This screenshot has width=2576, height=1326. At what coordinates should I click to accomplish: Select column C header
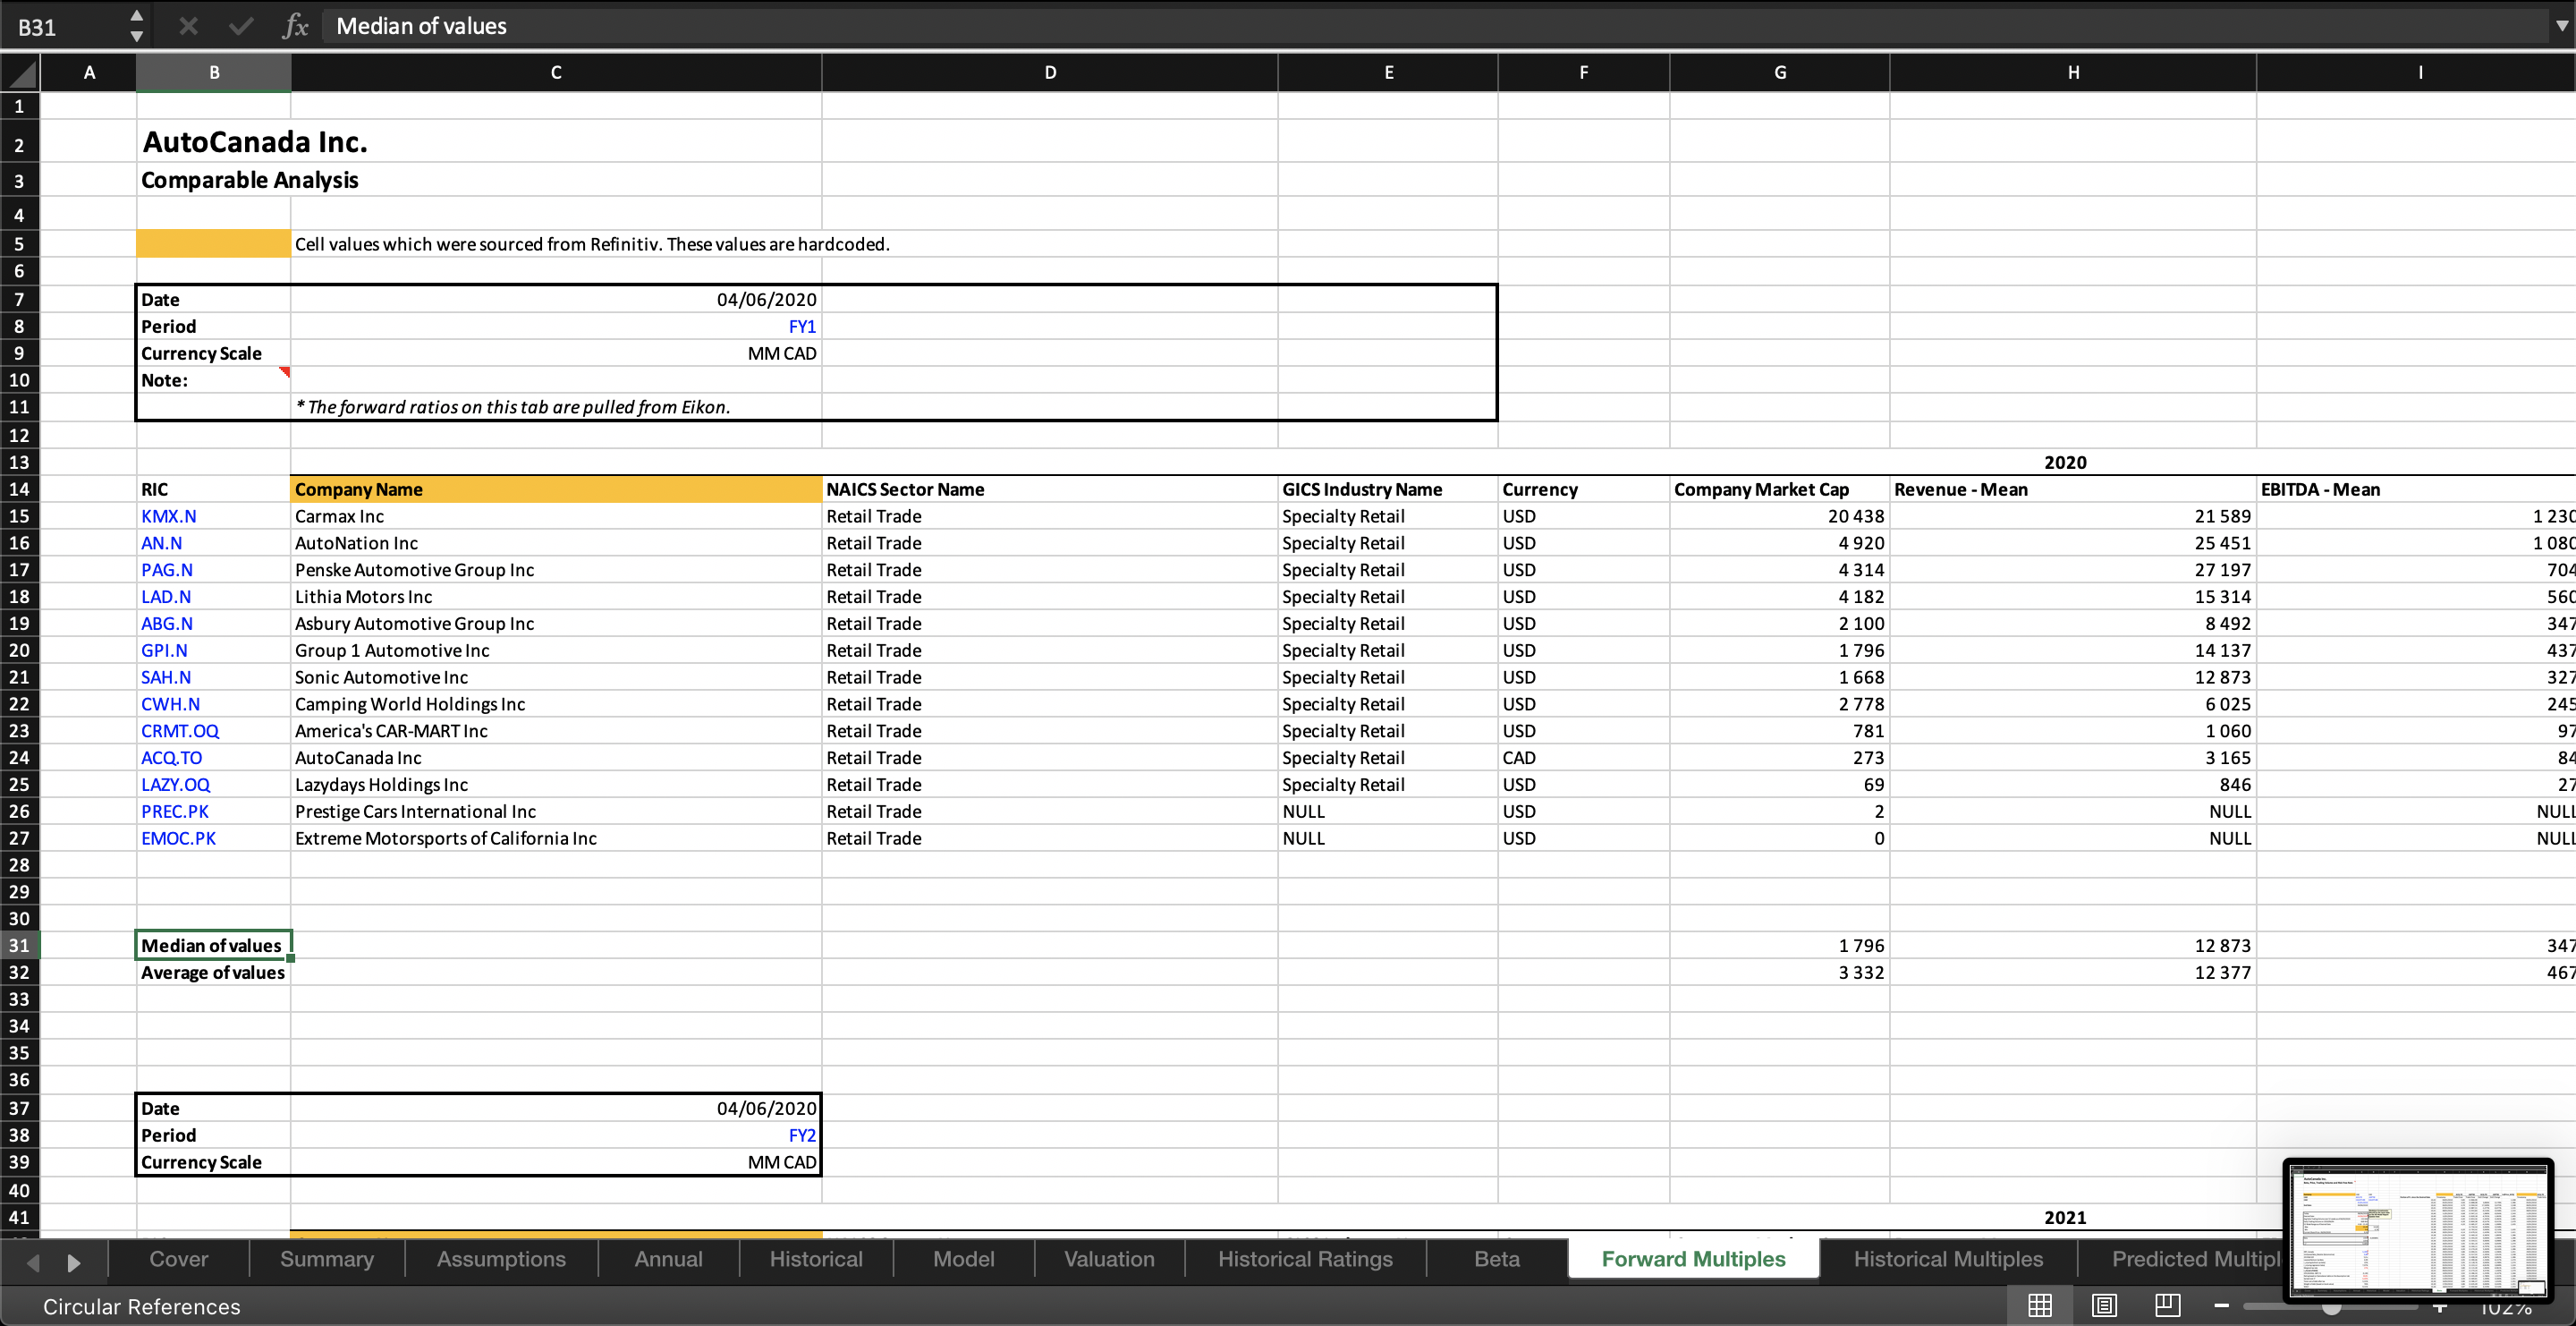(556, 72)
